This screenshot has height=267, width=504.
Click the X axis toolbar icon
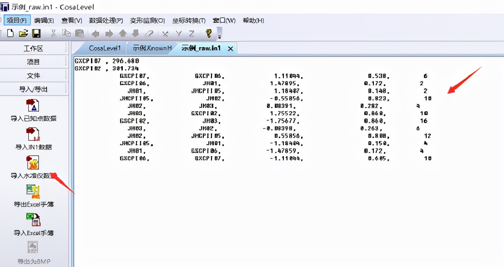click(x=165, y=34)
